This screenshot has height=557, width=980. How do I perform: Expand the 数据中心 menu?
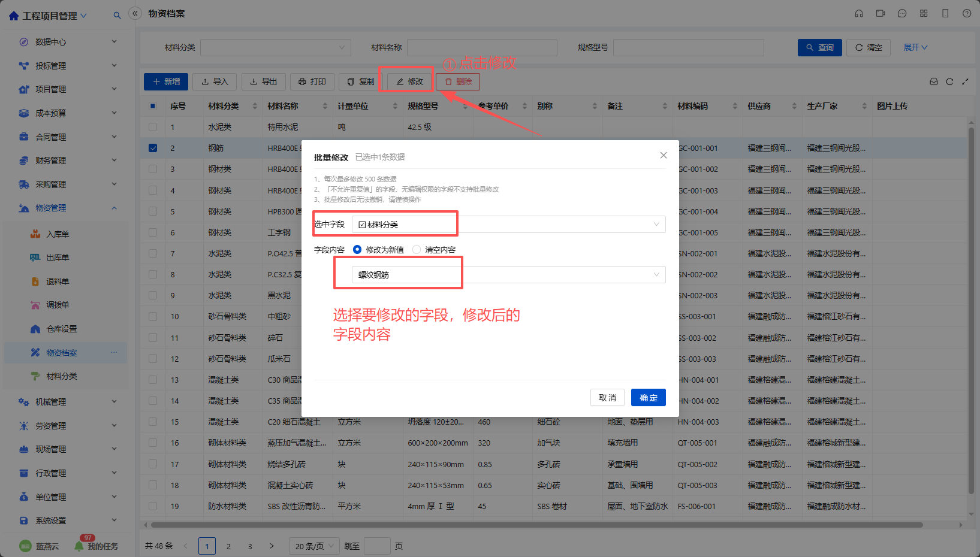click(68, 42)
